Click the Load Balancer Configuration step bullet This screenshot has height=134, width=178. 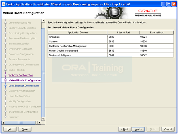pos(5,86)
